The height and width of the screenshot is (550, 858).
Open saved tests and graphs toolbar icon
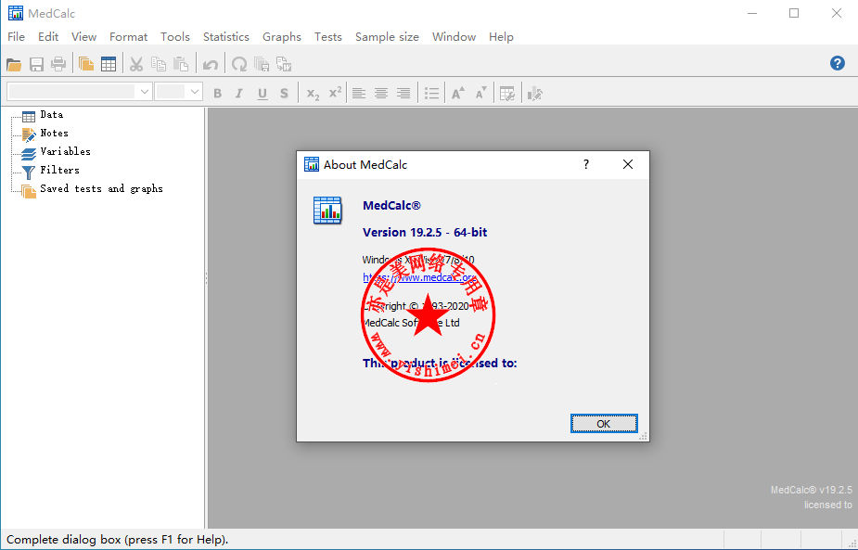coord(86,65)
